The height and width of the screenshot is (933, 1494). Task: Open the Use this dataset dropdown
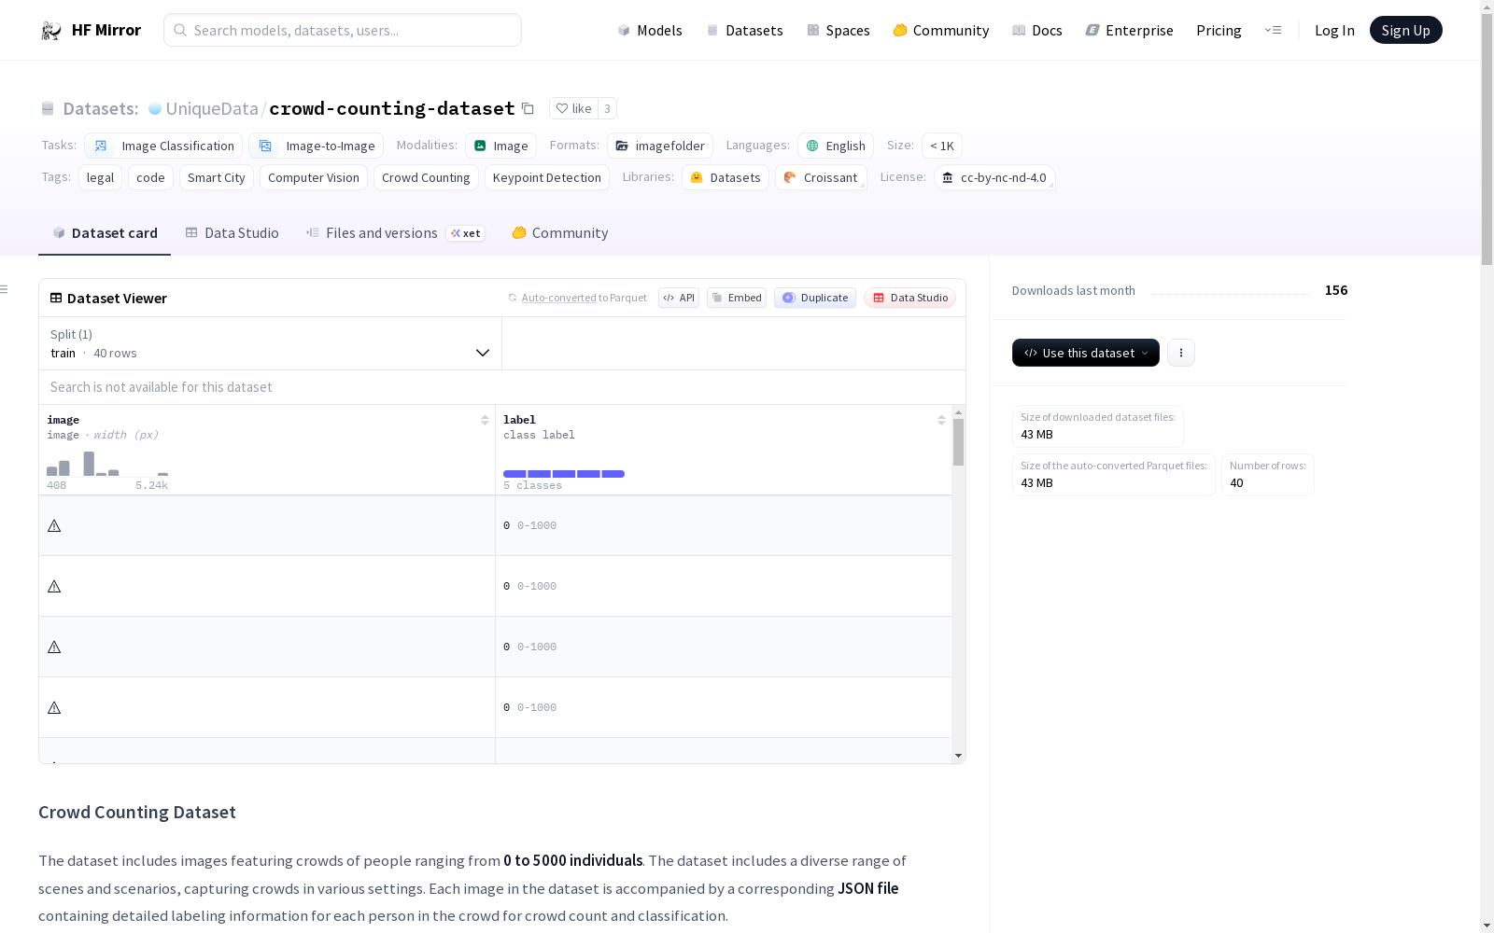[1086, 353]
